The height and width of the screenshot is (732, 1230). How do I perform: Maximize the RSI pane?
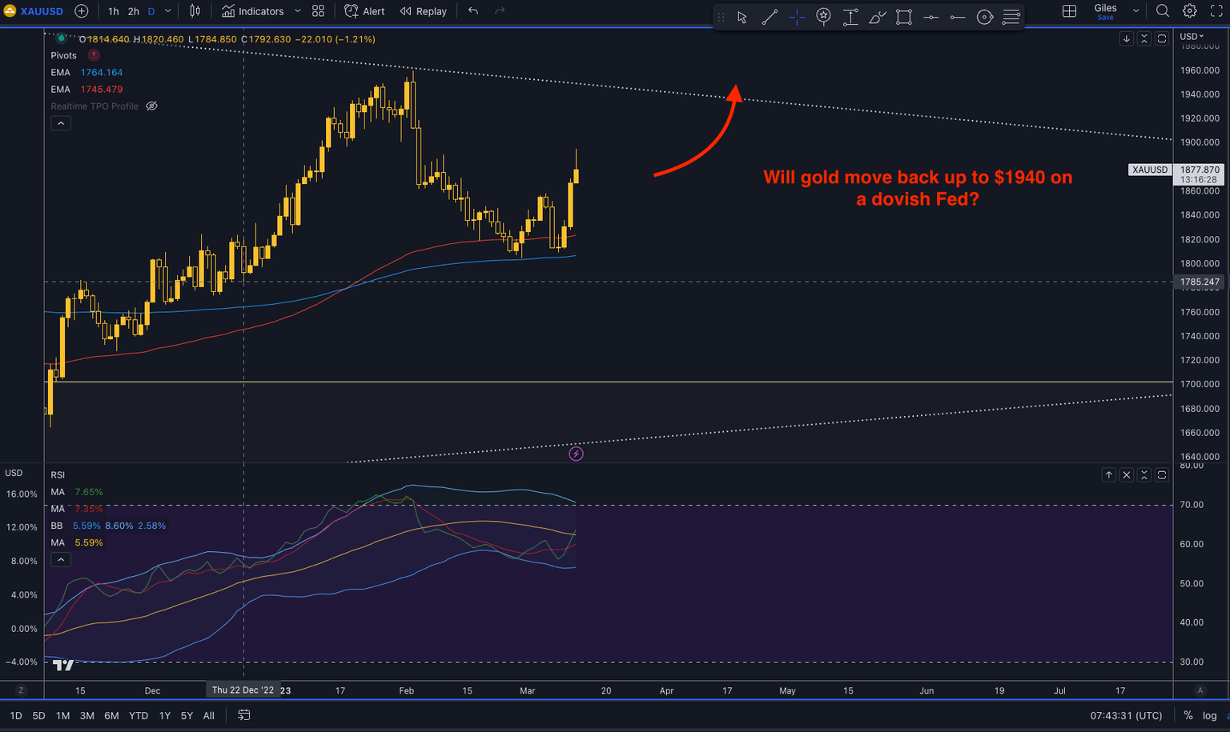[1162, 475]
